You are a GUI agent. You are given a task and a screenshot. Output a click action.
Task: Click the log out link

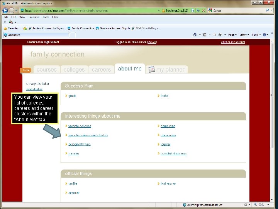[152, 42]
